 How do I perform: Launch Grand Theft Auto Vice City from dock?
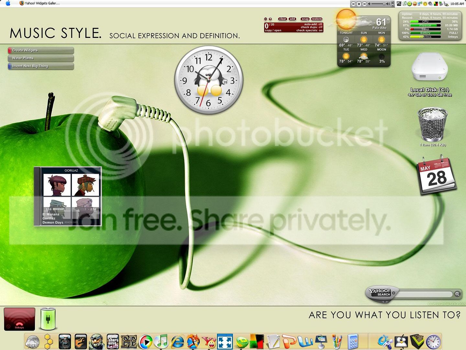click(113, 342)
